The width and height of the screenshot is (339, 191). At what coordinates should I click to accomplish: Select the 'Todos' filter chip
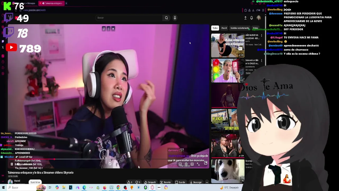(x=215, y=28)
